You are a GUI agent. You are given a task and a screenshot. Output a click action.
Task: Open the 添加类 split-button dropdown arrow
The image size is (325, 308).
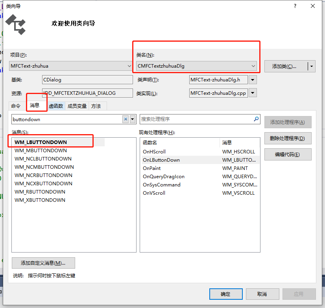click(x=311, y=66)
